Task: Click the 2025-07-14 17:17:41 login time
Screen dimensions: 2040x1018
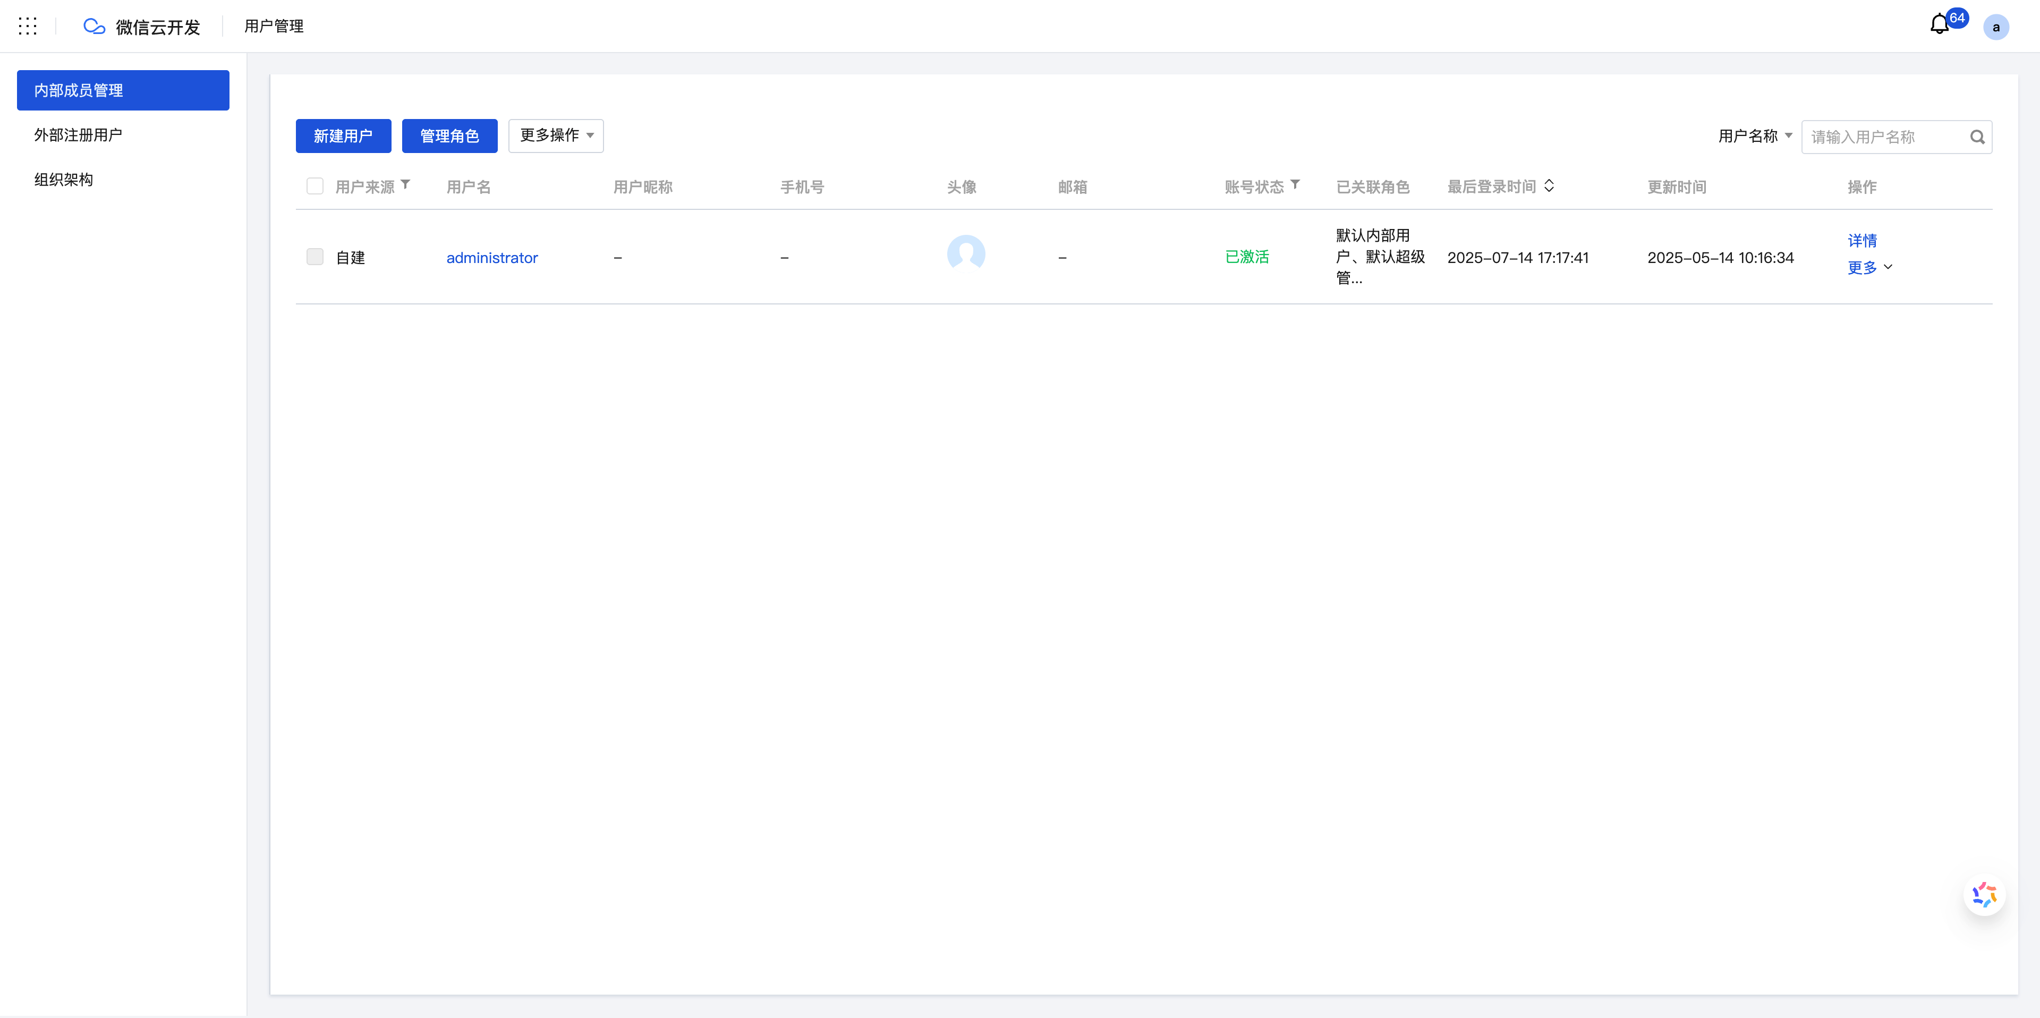Action: click(1517, 258)
